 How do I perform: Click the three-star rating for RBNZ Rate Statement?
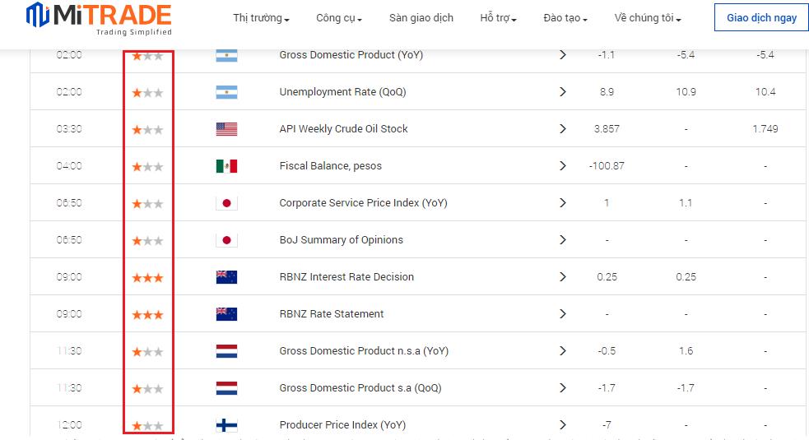[148, 314]
